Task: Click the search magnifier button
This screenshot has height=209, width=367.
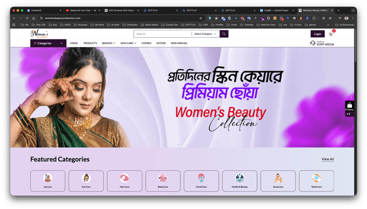Action: tap(224, 34)
